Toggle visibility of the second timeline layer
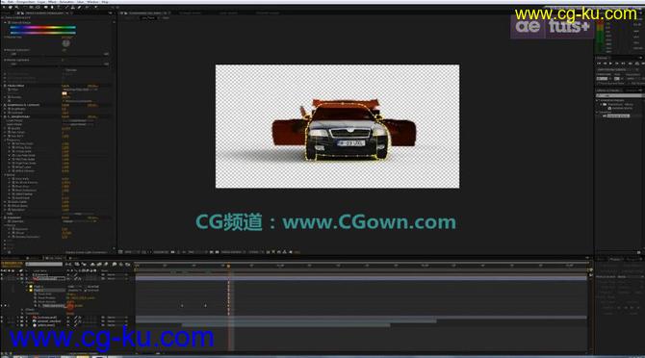The width and height of the screenshot is (645, 358). (x=2, y=279)
